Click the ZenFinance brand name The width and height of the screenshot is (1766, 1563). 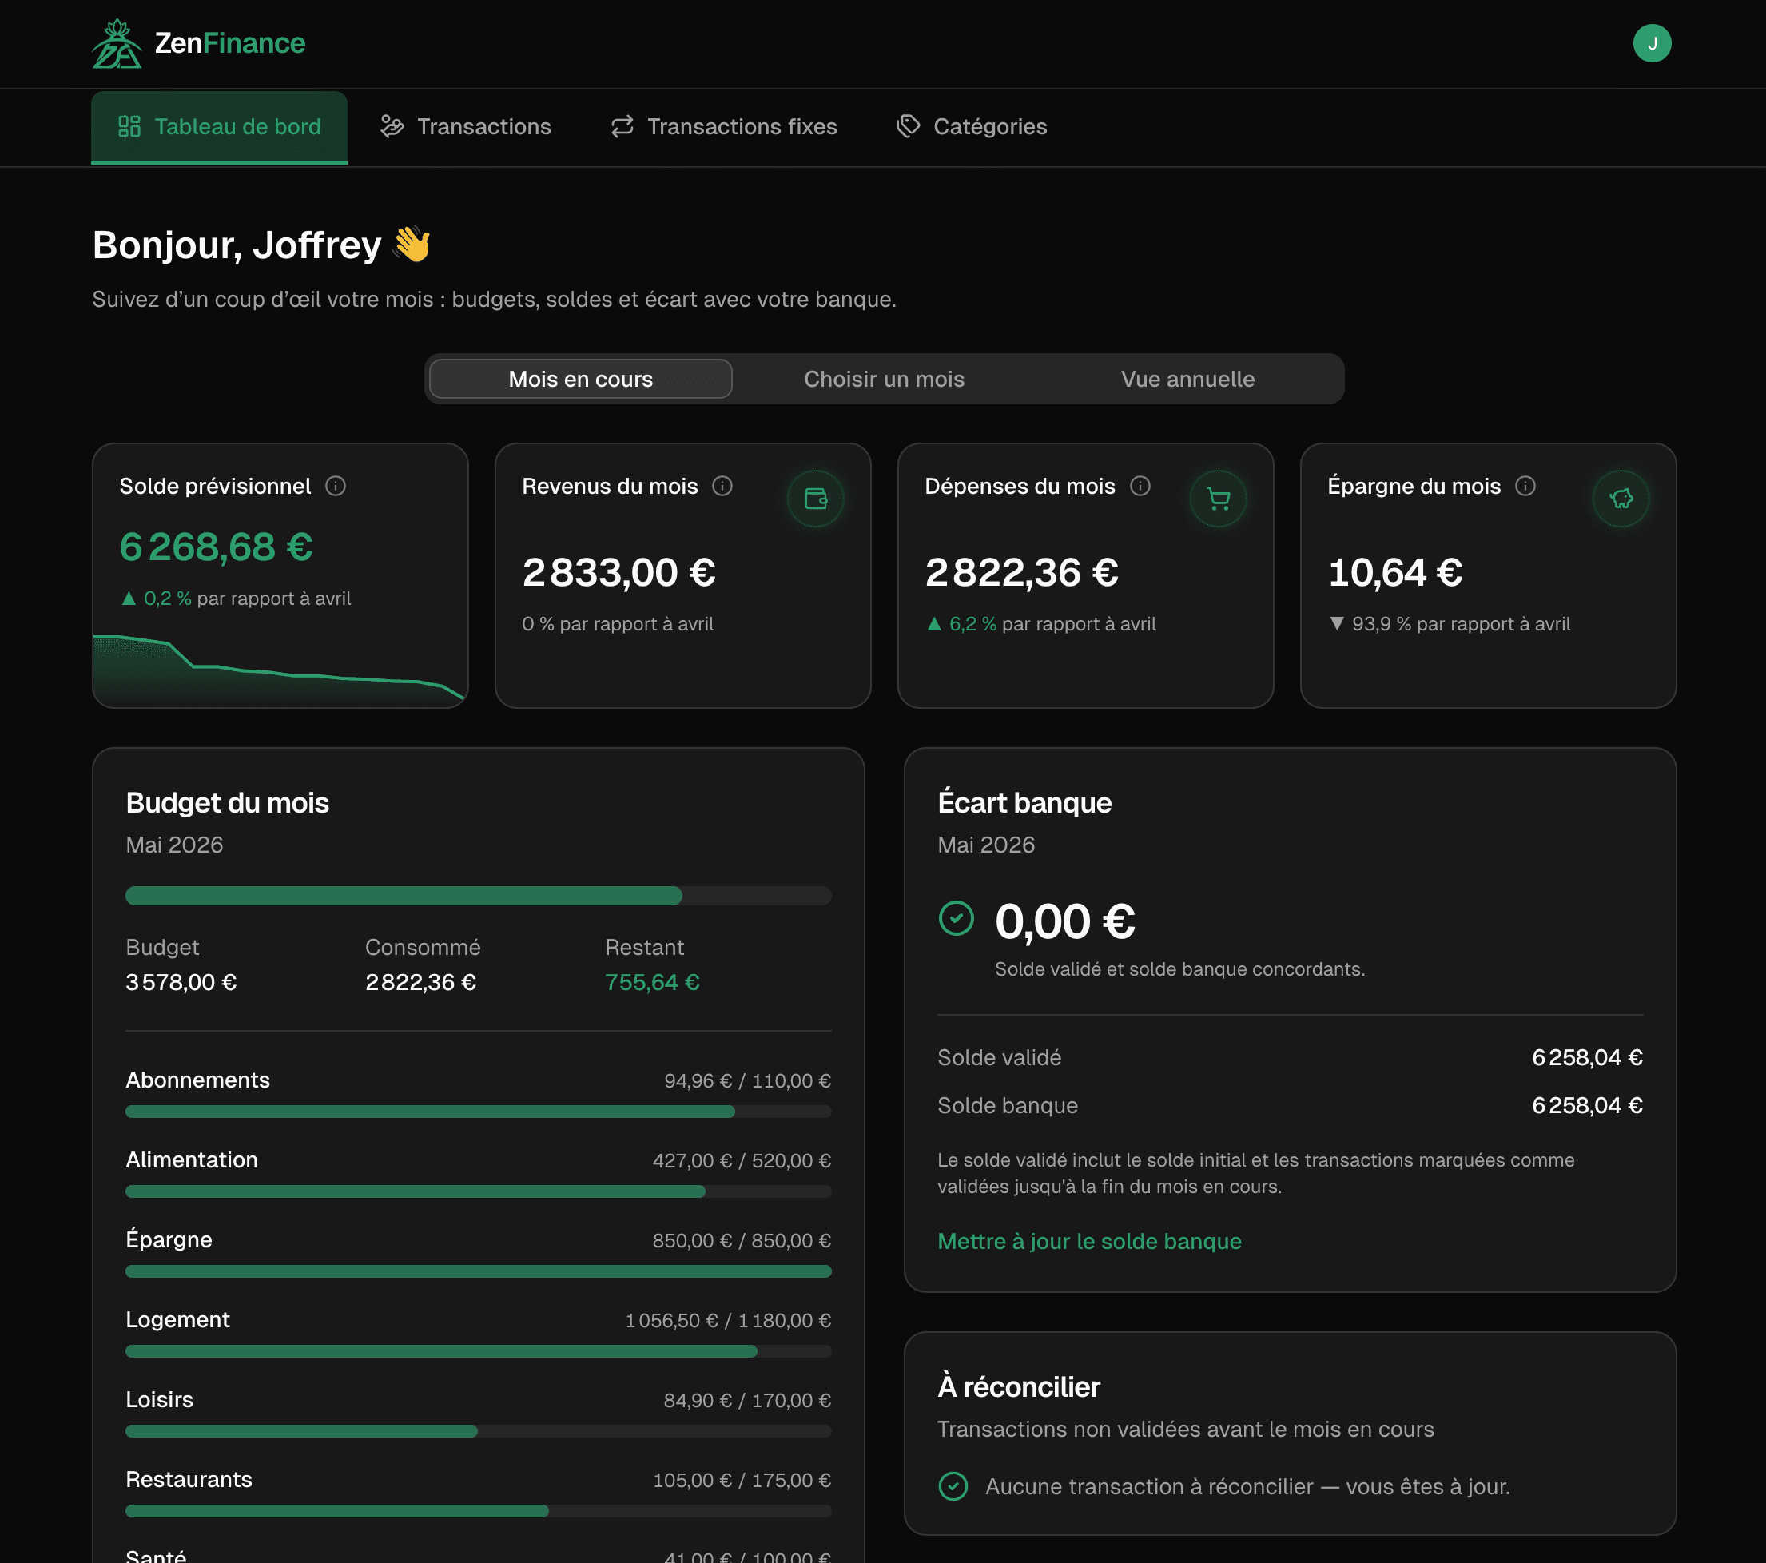pyautogui.click(x=230, y=43)
